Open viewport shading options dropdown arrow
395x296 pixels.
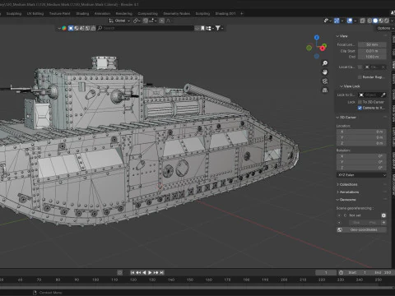[392, 21]
